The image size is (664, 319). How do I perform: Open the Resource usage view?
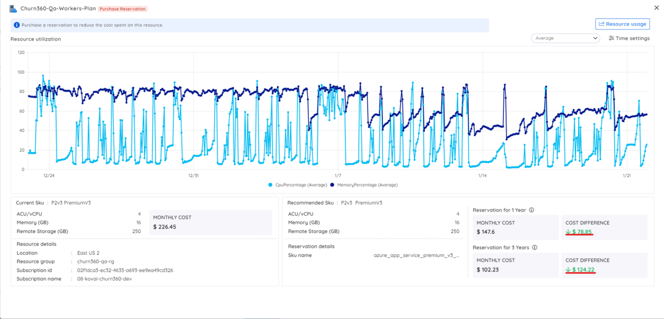pos(622,24)
